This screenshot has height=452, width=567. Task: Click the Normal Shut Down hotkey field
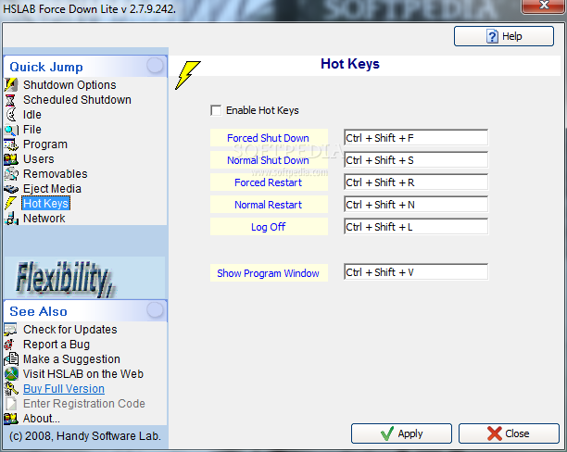(x=416, y=160)
